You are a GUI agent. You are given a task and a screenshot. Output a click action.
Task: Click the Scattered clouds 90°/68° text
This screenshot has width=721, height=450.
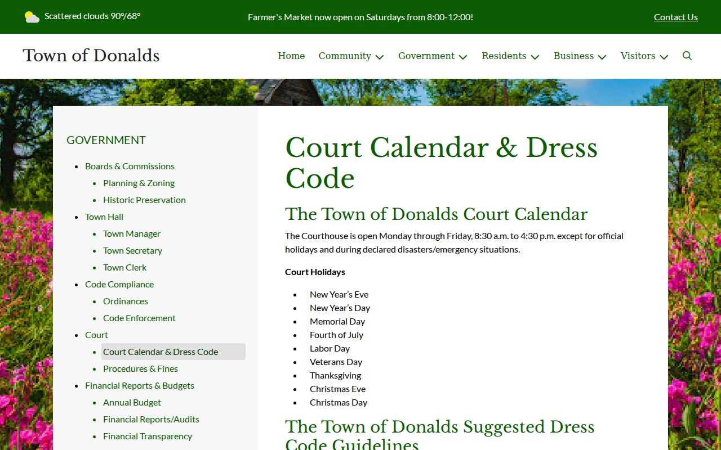(92, 16)
